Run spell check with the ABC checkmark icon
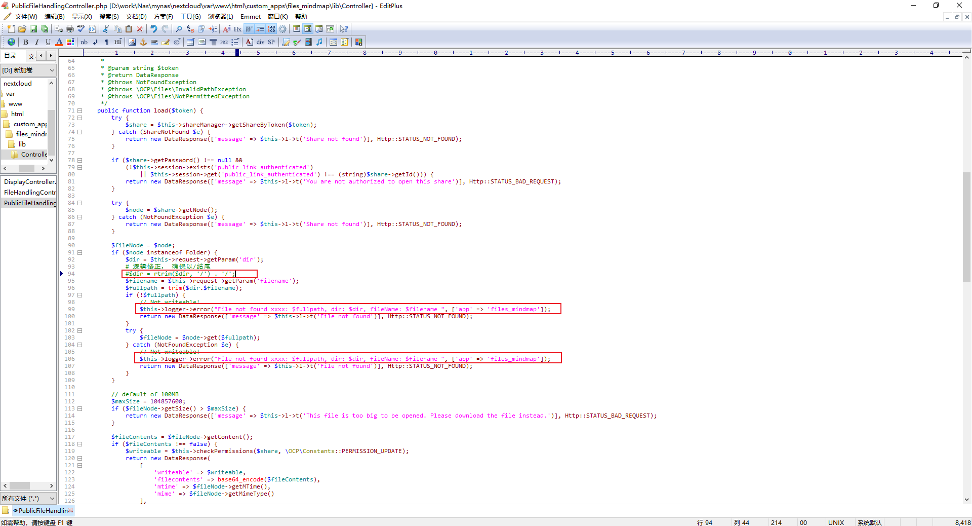Screen dimensions: 972x526 point(81,29)
